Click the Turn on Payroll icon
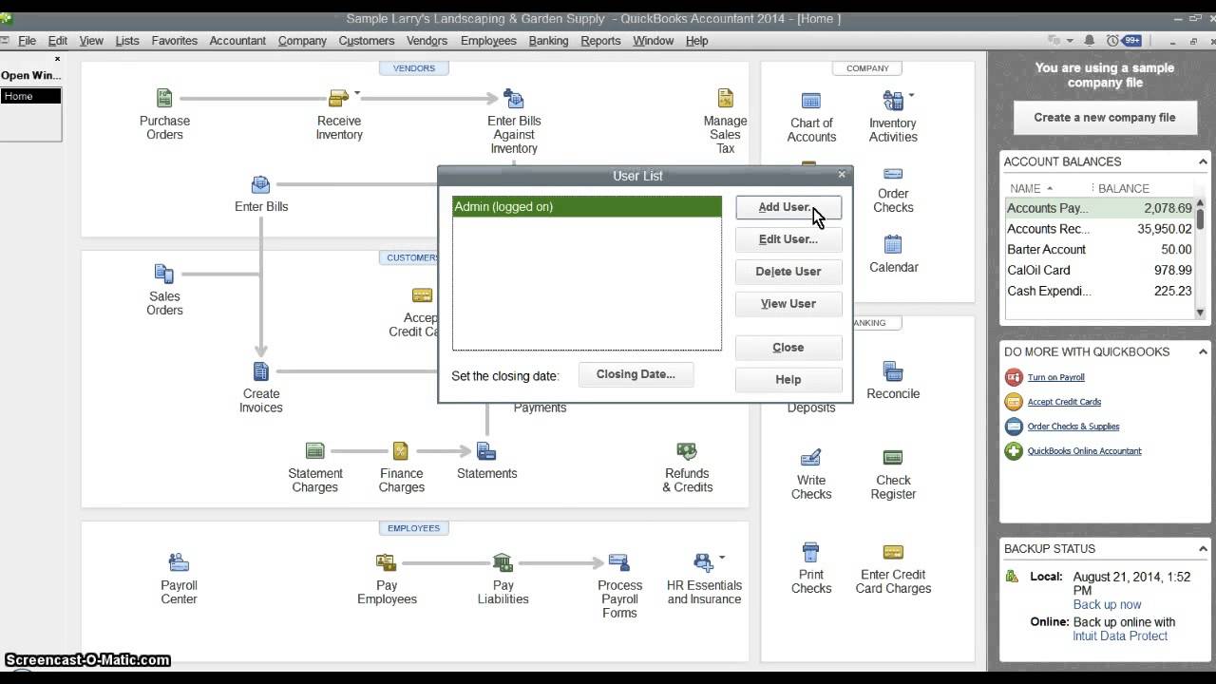Screen dimensions: 1216x684 (x=1014, y=377)
